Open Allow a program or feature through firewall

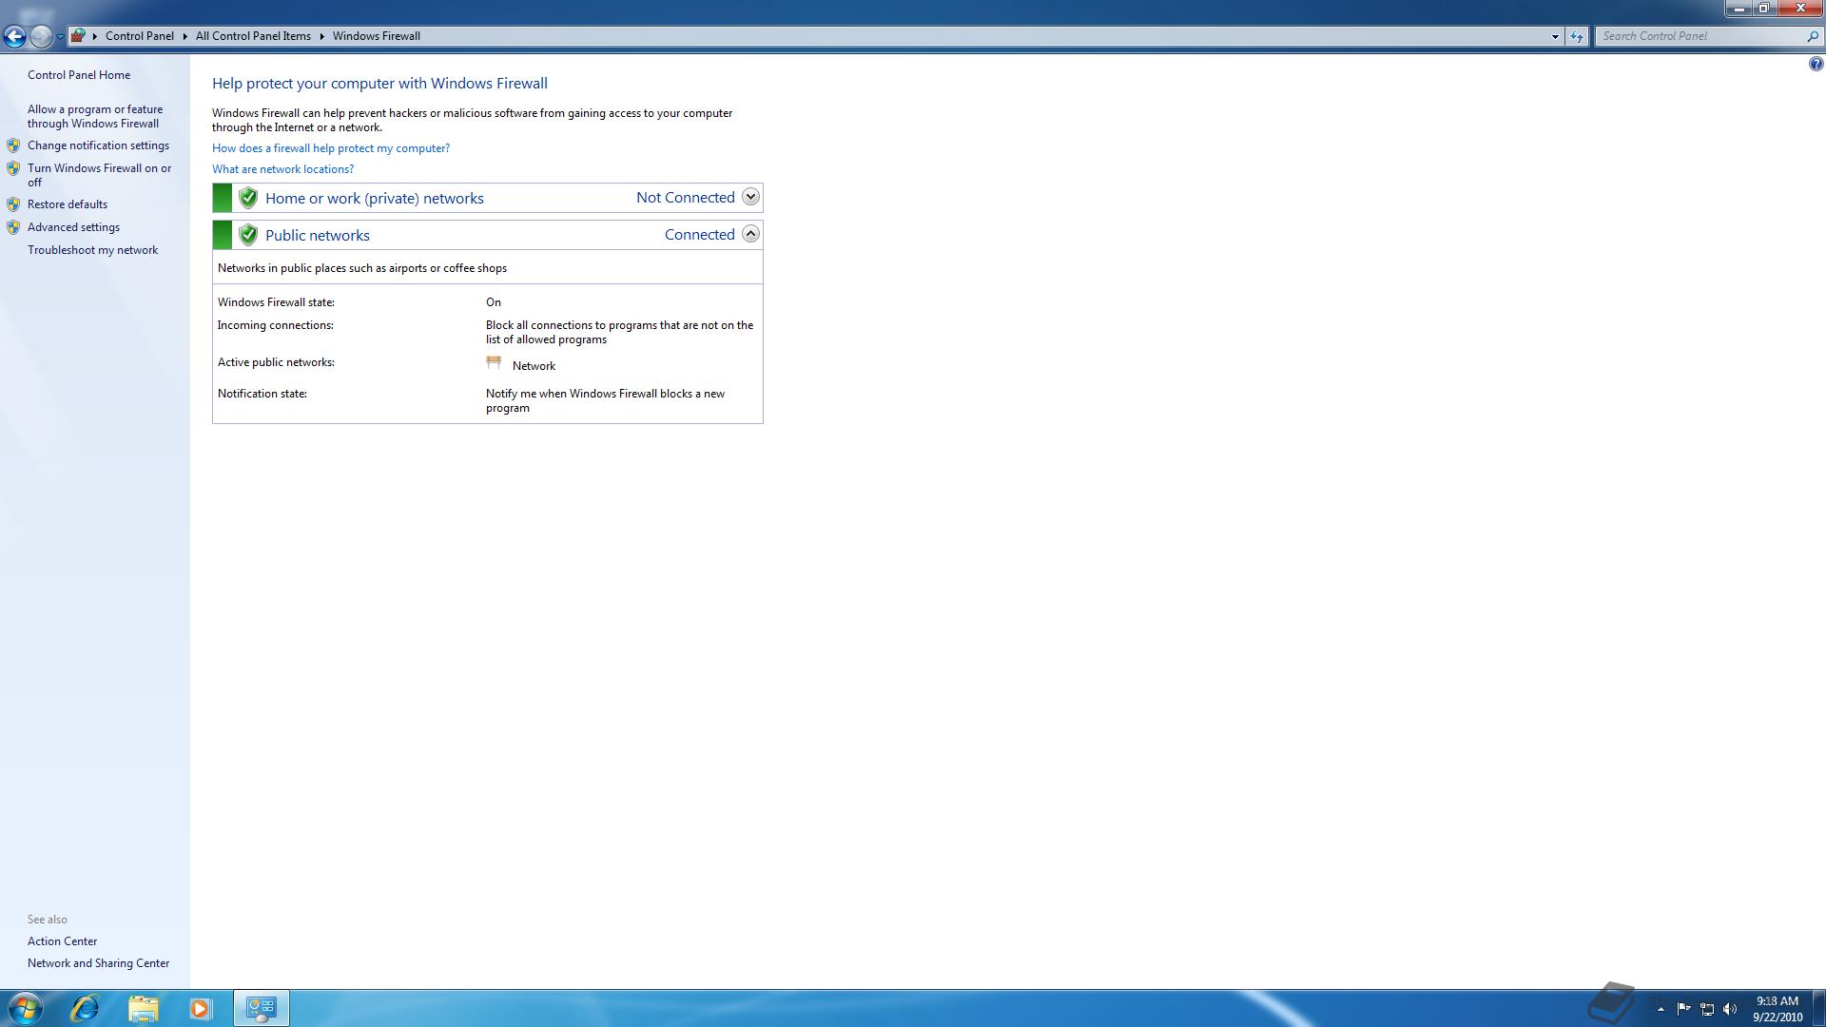[95, 116]
